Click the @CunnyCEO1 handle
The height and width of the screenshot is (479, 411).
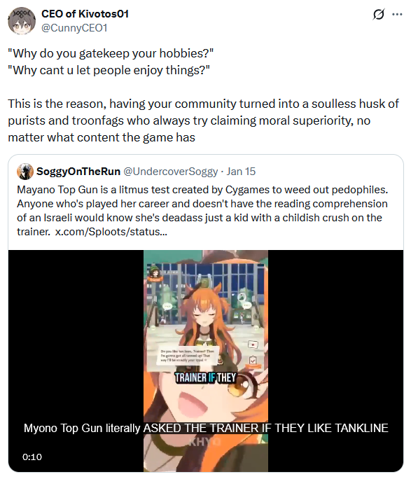(74, 28)
